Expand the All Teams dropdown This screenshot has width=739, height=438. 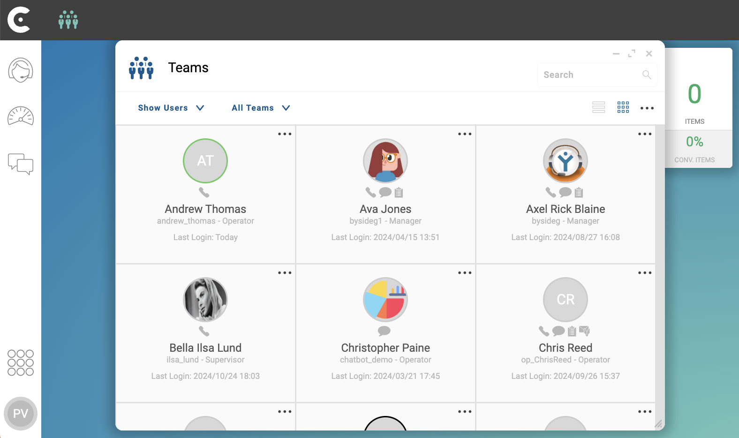261,108
